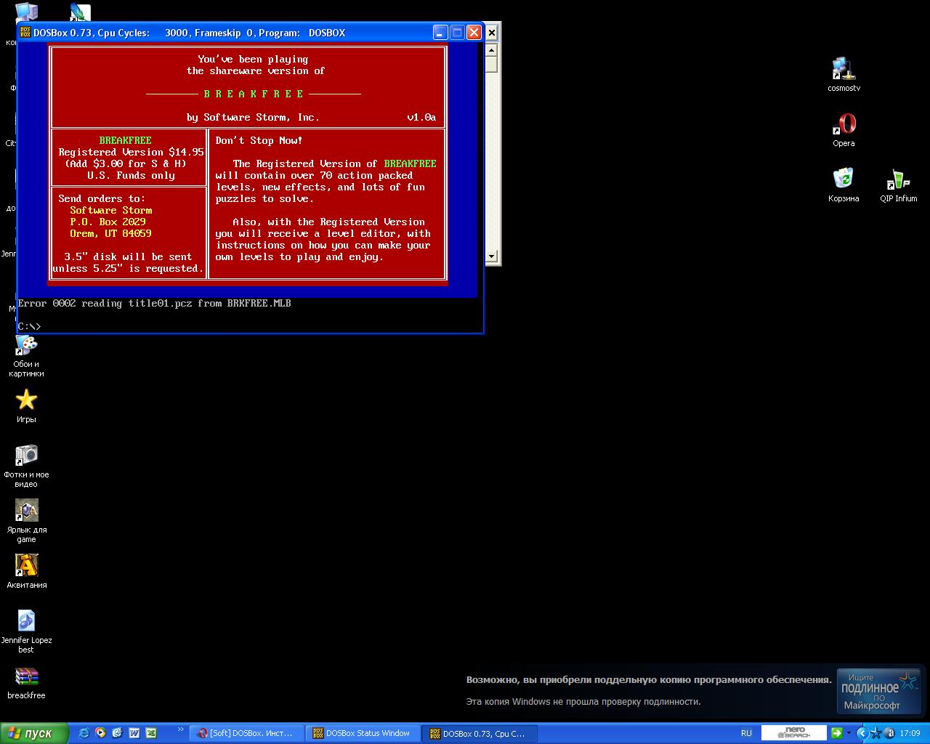Click the scroll up arrow of background window
Image resolution: width=930 pixels, height=744 pixels.
click(x=492, y=50)
